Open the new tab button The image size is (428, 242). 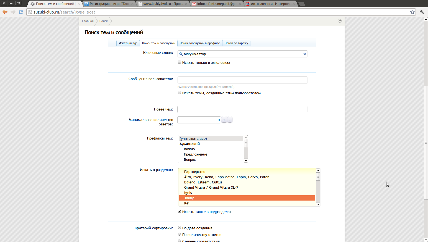[x=302, y=4]
